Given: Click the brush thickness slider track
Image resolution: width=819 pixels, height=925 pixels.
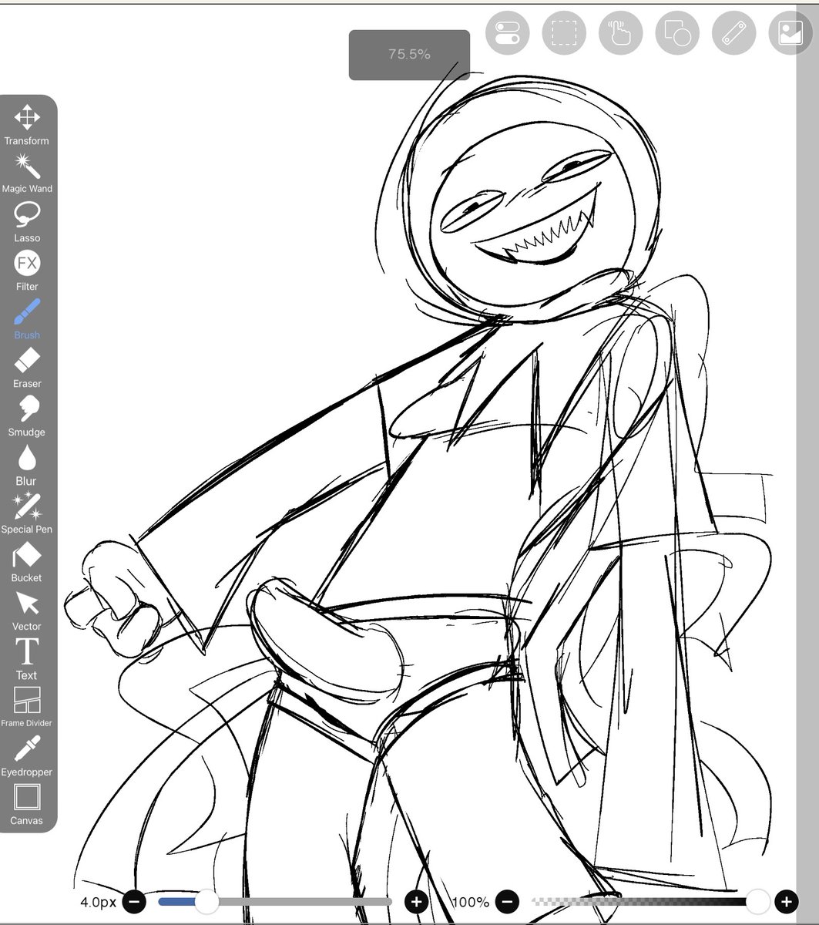Looking at the screenshot, I should (x=275, y=901).
